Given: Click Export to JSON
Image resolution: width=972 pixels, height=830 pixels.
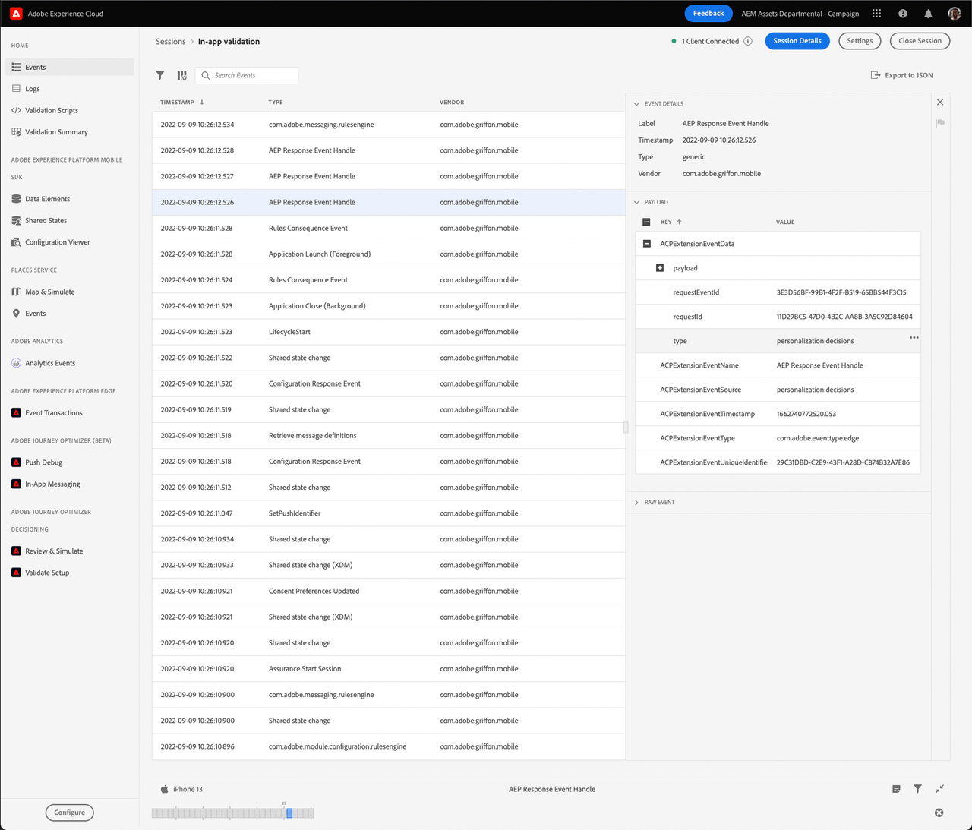Looking at the screenshot, I should (901, 75).
